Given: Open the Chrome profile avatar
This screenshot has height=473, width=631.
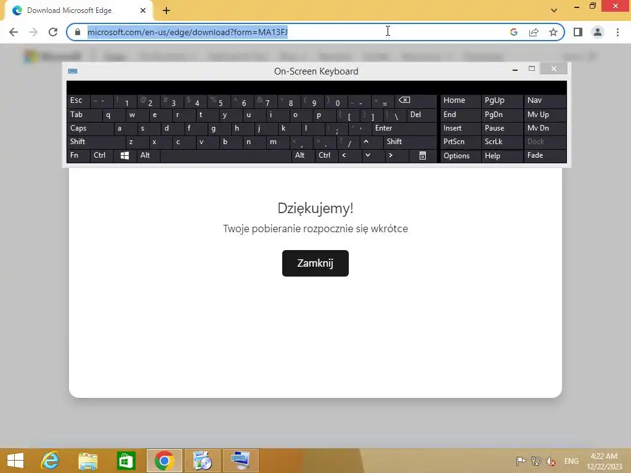Looking at the screenshot, I should pyautogui.click(x=598, y=32).
